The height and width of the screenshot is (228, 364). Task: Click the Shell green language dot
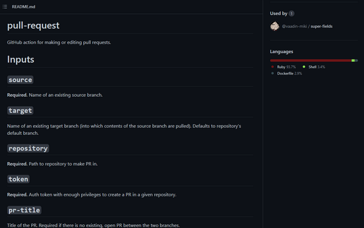click(304, 66)
